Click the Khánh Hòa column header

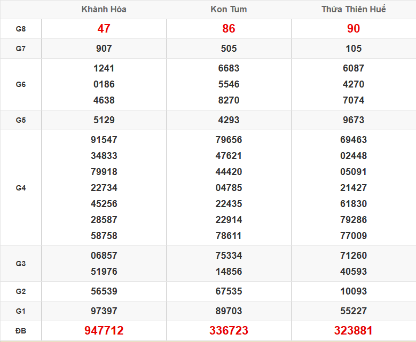(104, 10)
